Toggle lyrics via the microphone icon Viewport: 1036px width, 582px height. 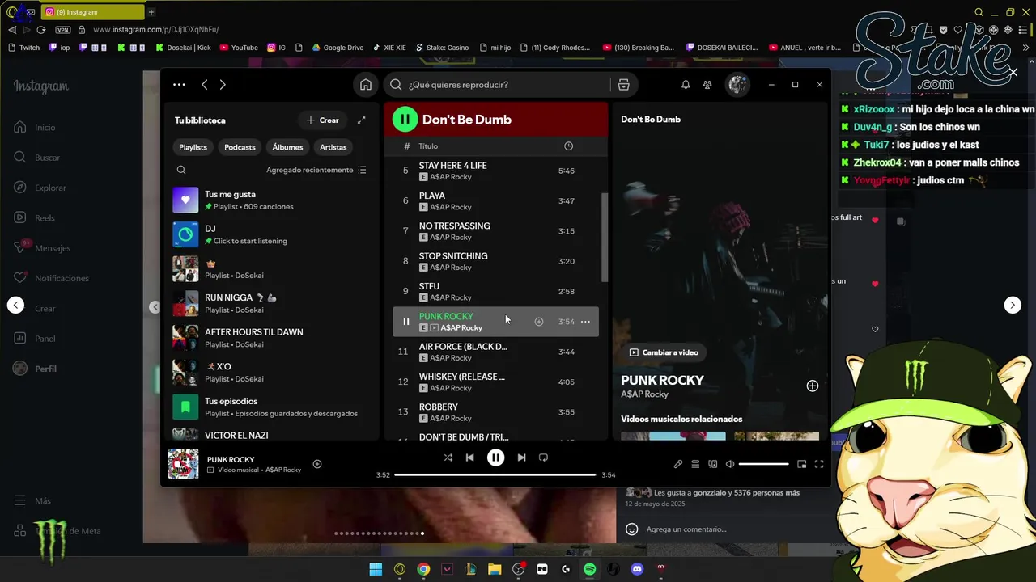pos(678,464)
